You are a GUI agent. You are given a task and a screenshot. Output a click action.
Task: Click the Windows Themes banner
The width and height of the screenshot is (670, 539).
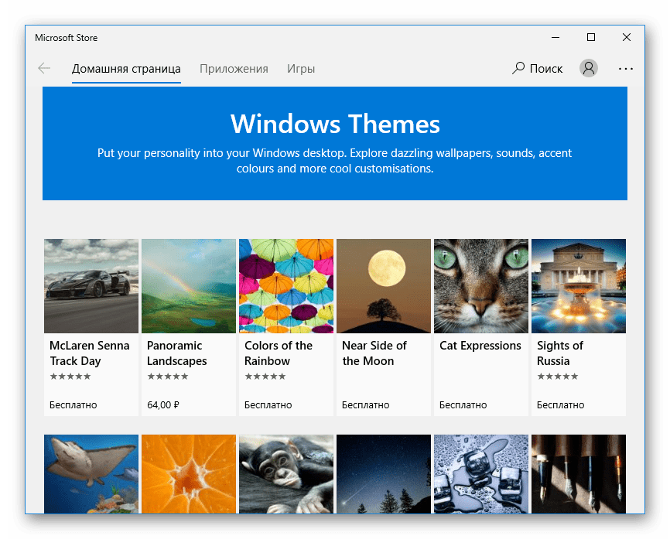pyautogui.click(x=335, y=144)
